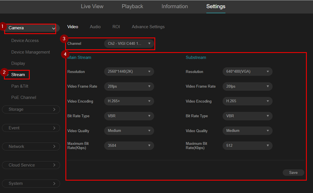Open the Playback tab
Image resolution: width=313 pixels, height=193 pixels.
tap(132, 6)
